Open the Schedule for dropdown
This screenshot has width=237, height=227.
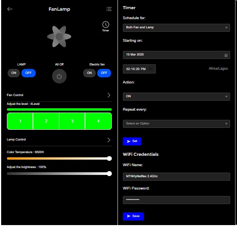click(x=176, y=28)
